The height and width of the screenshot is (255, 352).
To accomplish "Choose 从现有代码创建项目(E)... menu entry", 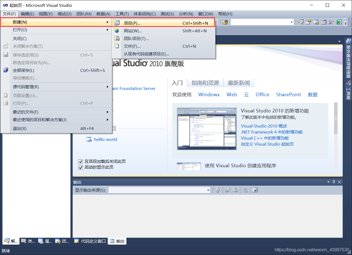I will click(164, 54).
